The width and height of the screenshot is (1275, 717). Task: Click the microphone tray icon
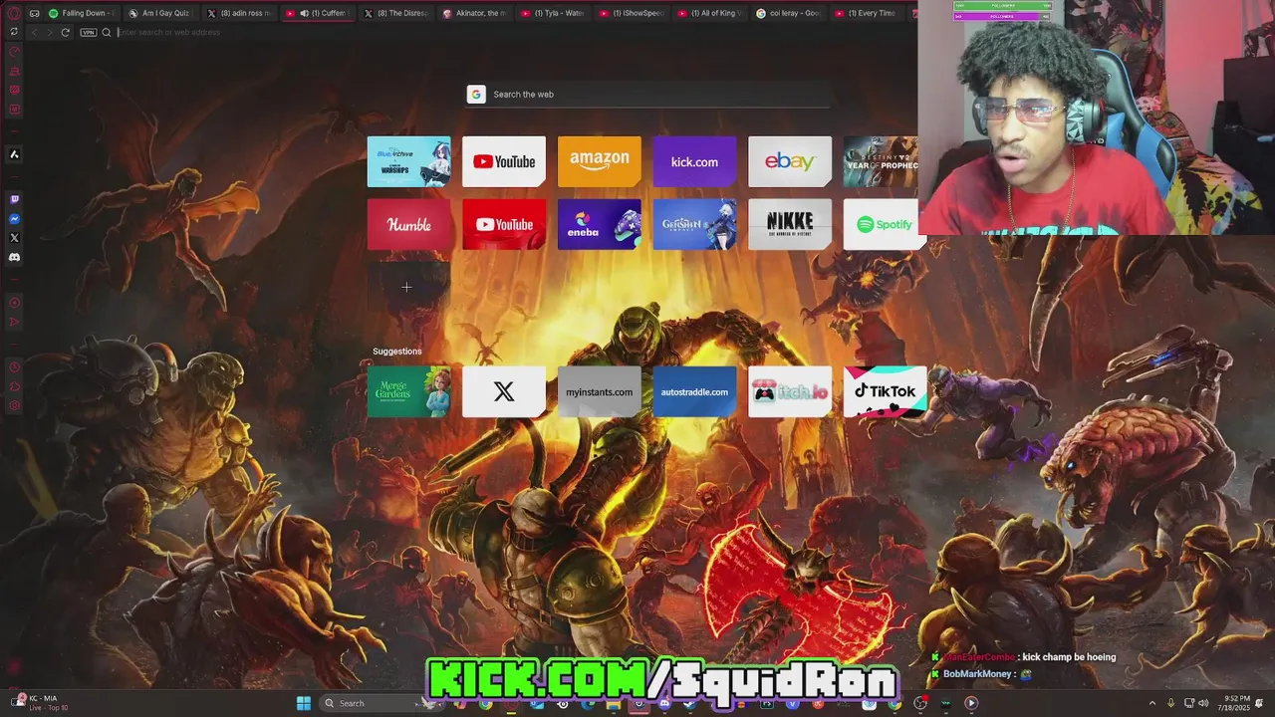[x=1170, y=703]
